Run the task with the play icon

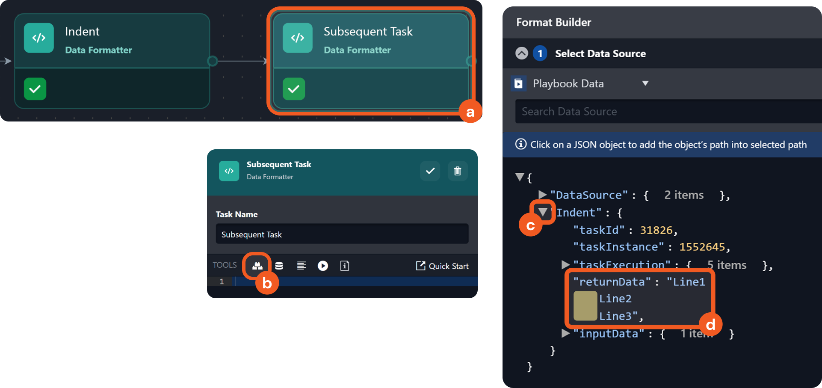[323, 266]
